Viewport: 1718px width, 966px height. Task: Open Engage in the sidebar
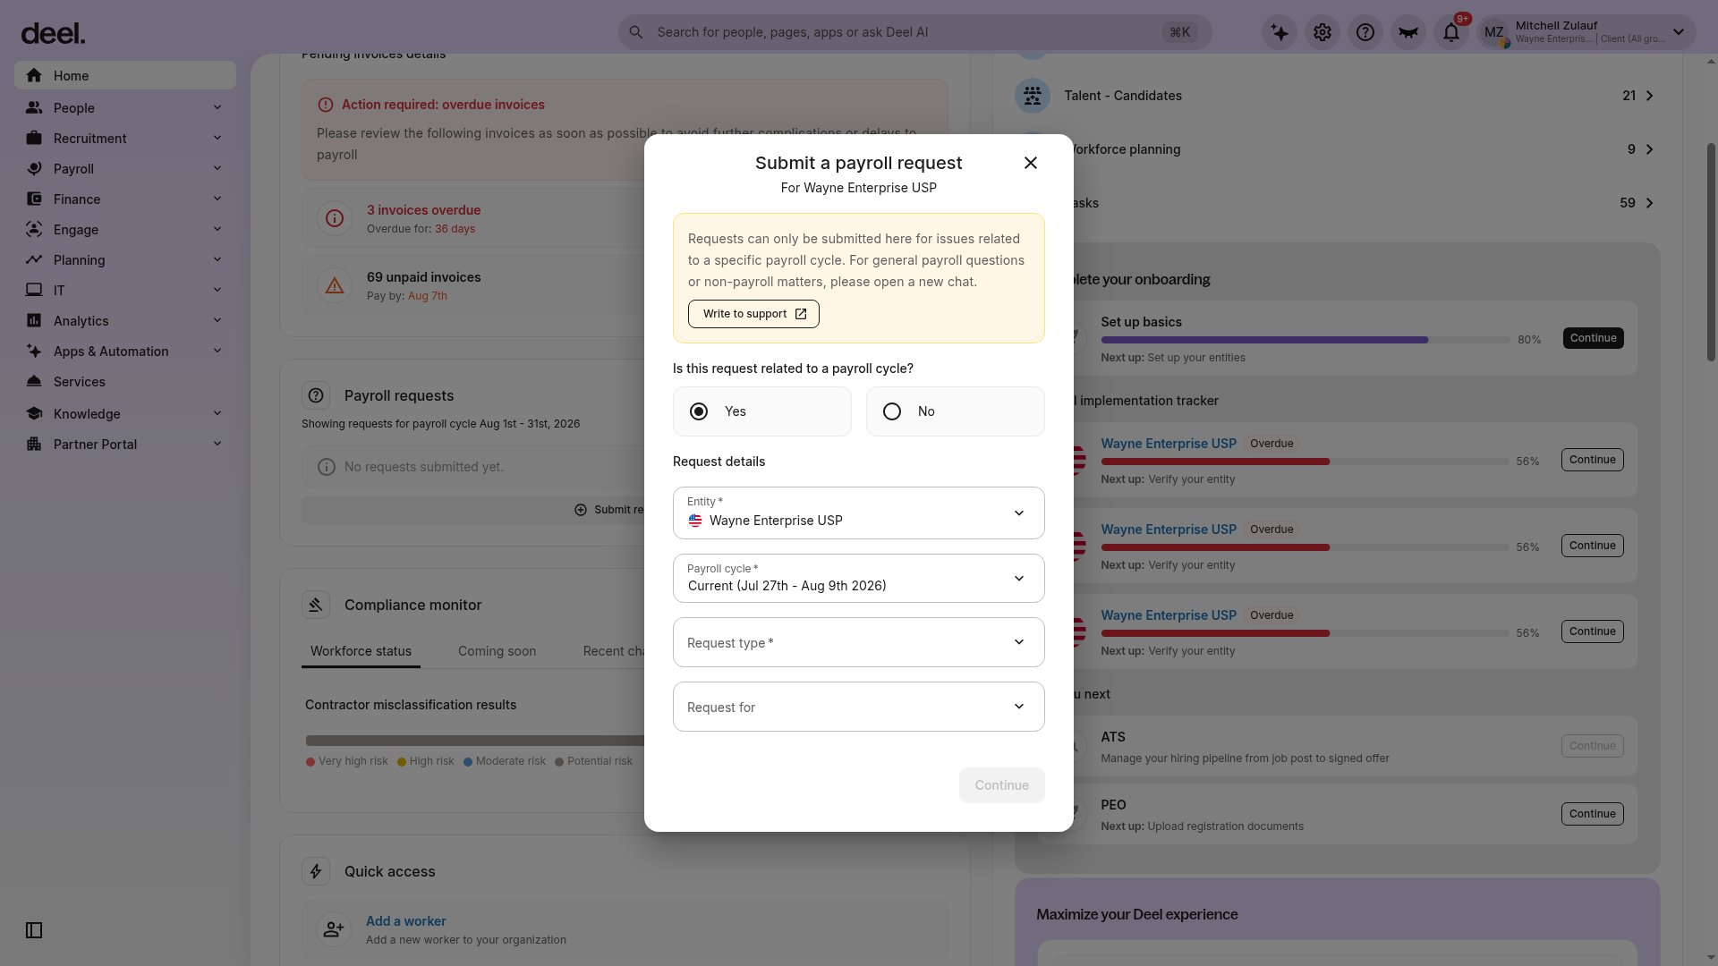pos(125,229)
